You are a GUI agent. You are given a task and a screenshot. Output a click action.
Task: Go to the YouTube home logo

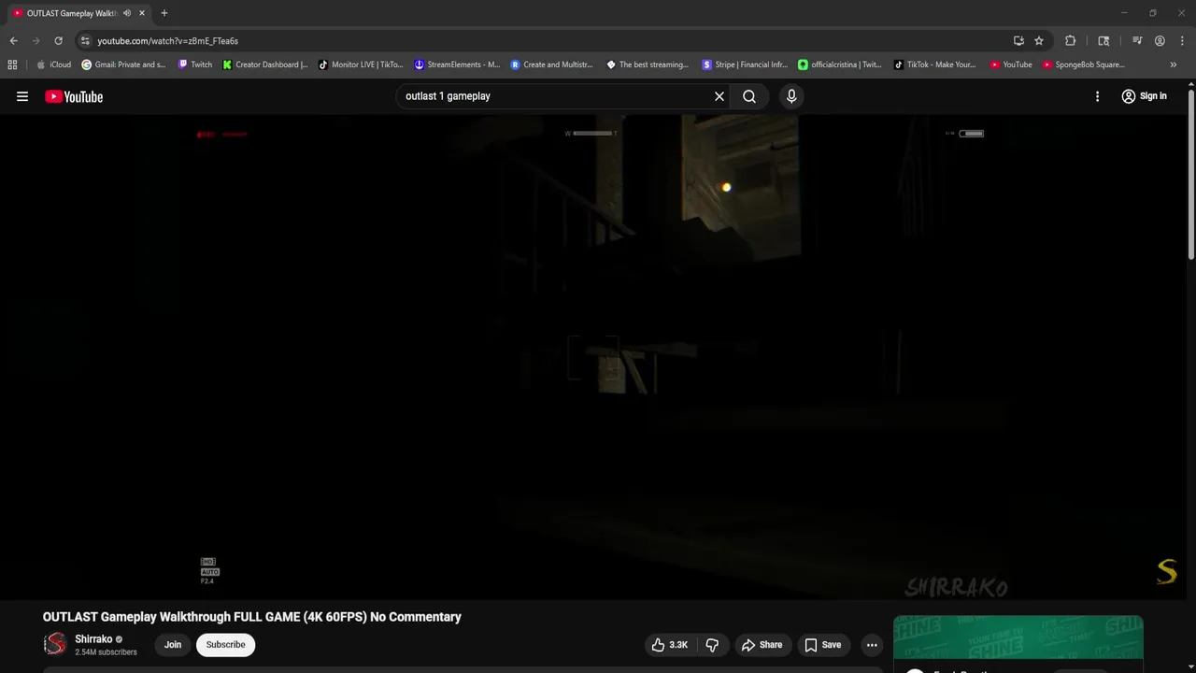[x=74, y=96]
